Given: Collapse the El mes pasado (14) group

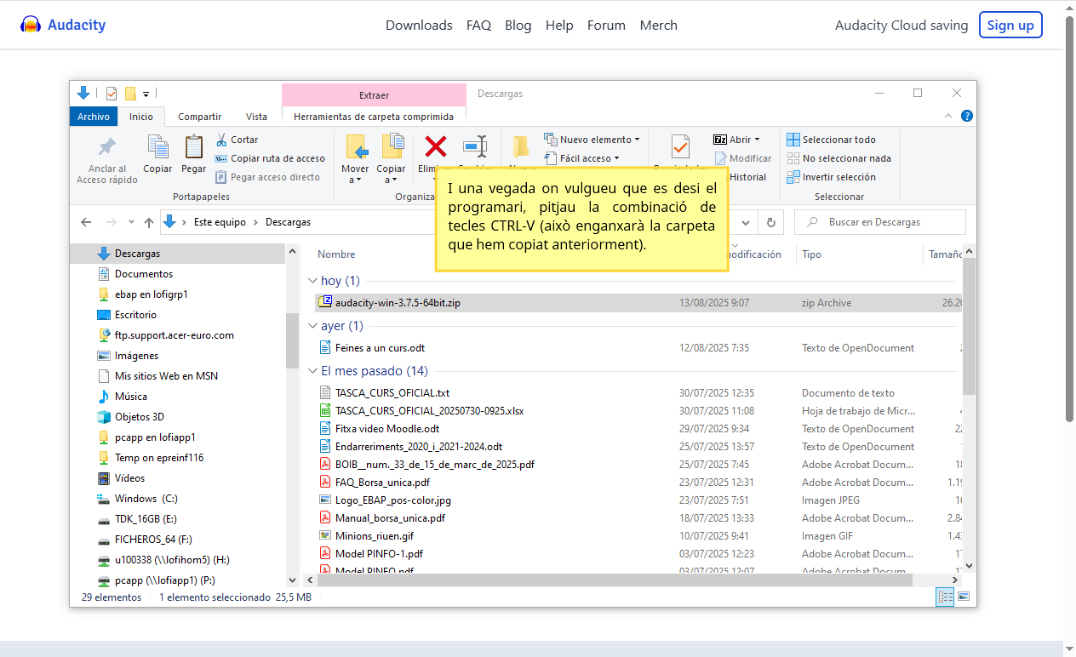Looking at the screenshot, I should 311,371.
